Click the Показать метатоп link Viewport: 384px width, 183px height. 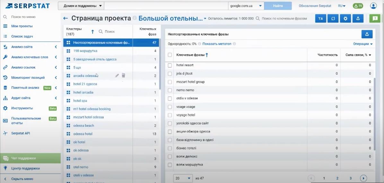click(217, 44)
